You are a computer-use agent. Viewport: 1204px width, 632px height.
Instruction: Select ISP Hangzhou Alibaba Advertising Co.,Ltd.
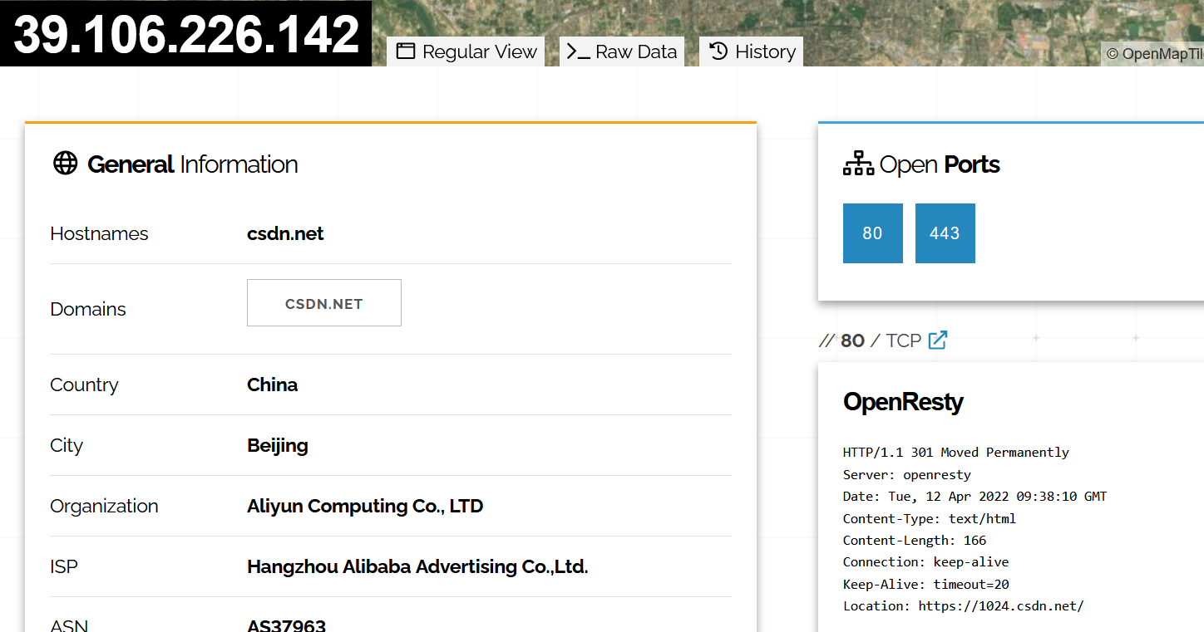(417, 567)
